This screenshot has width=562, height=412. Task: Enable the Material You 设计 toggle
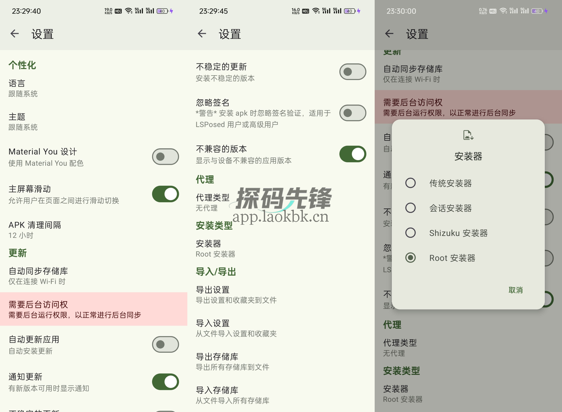165,157
